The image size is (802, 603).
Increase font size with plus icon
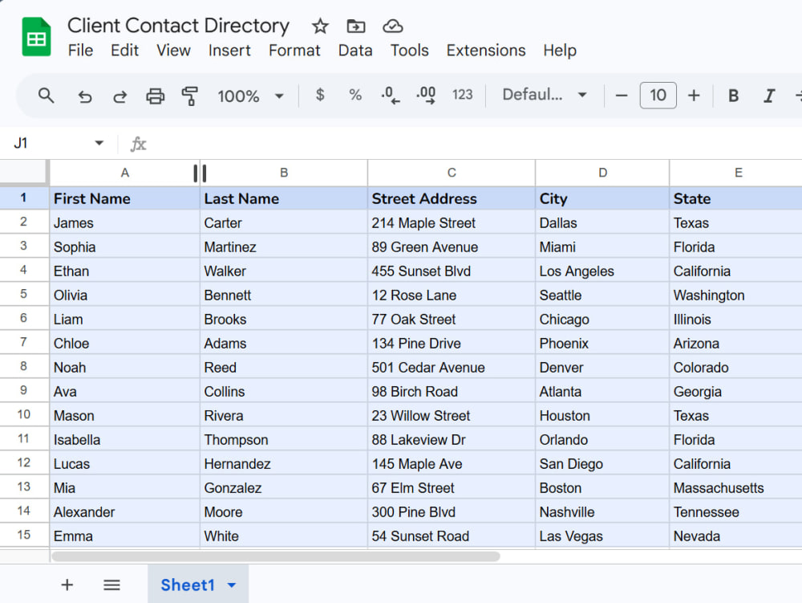pyautogui.click(x=694, y=96)
